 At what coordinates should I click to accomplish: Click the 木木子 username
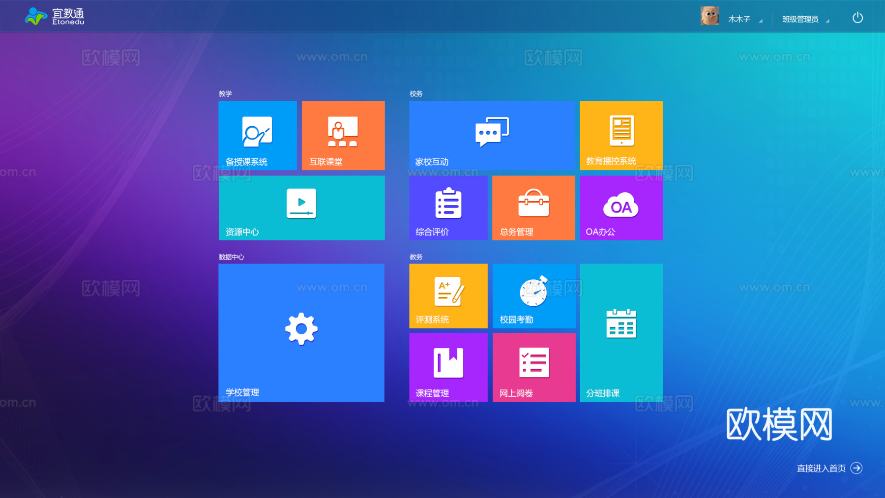coord(739,19)
